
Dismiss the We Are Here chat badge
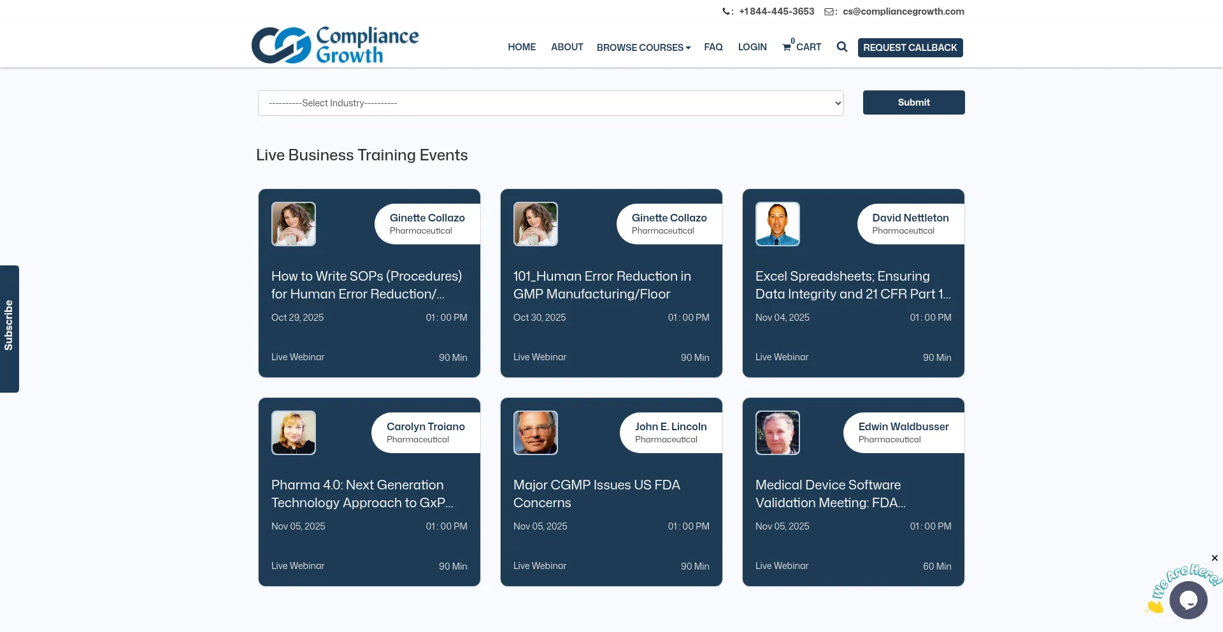tap(1214, 558)
